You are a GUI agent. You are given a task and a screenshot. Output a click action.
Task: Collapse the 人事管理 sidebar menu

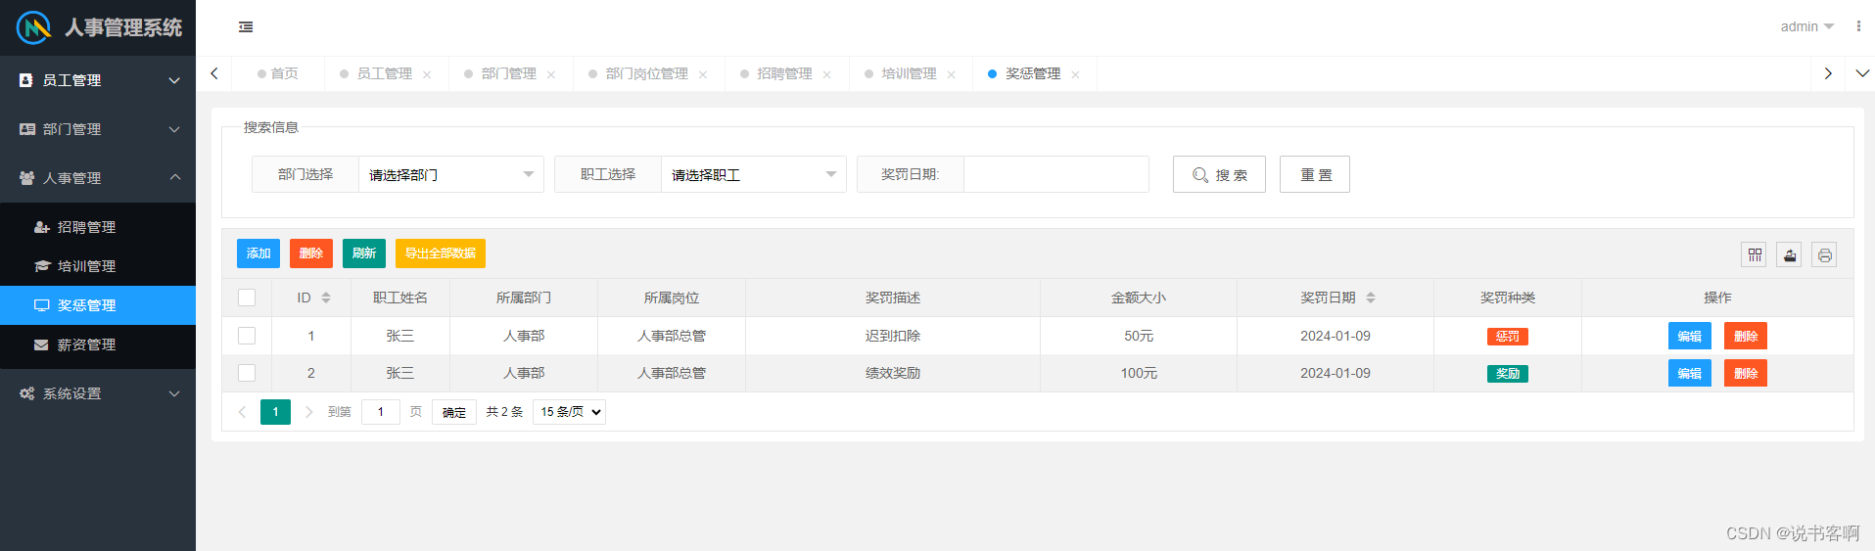click(x=98, y=178)
